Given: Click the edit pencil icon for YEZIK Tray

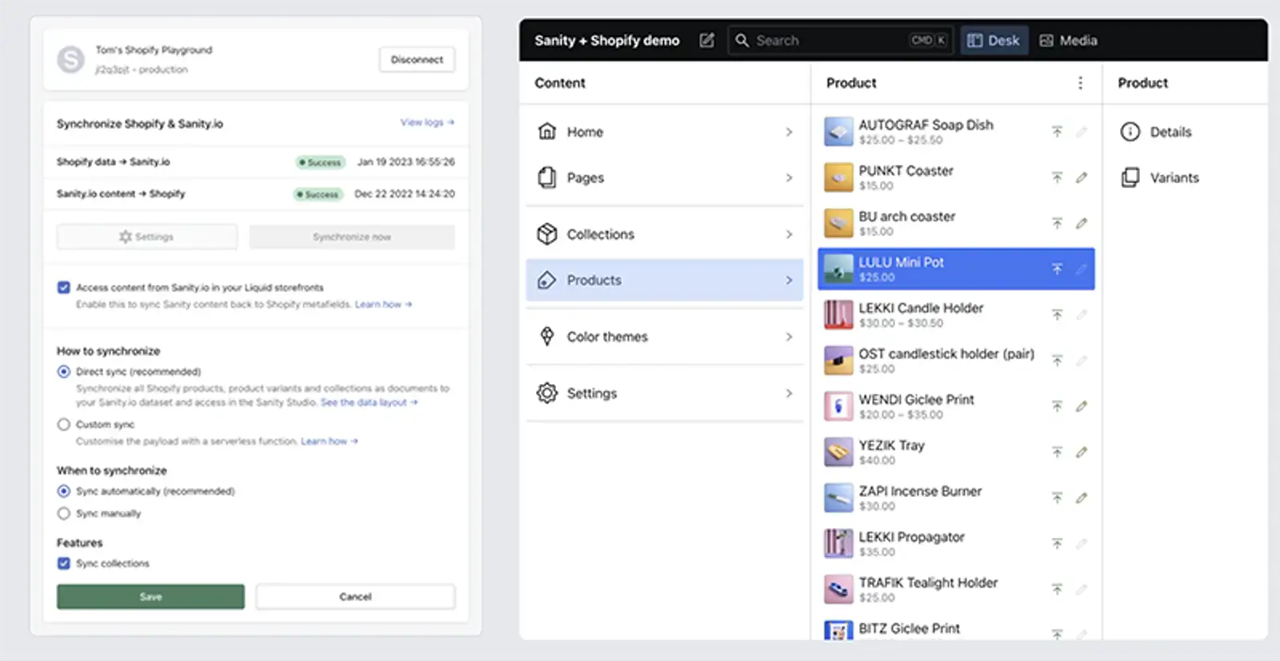Looking at the screenshot, I should [x=1082, y=452].
